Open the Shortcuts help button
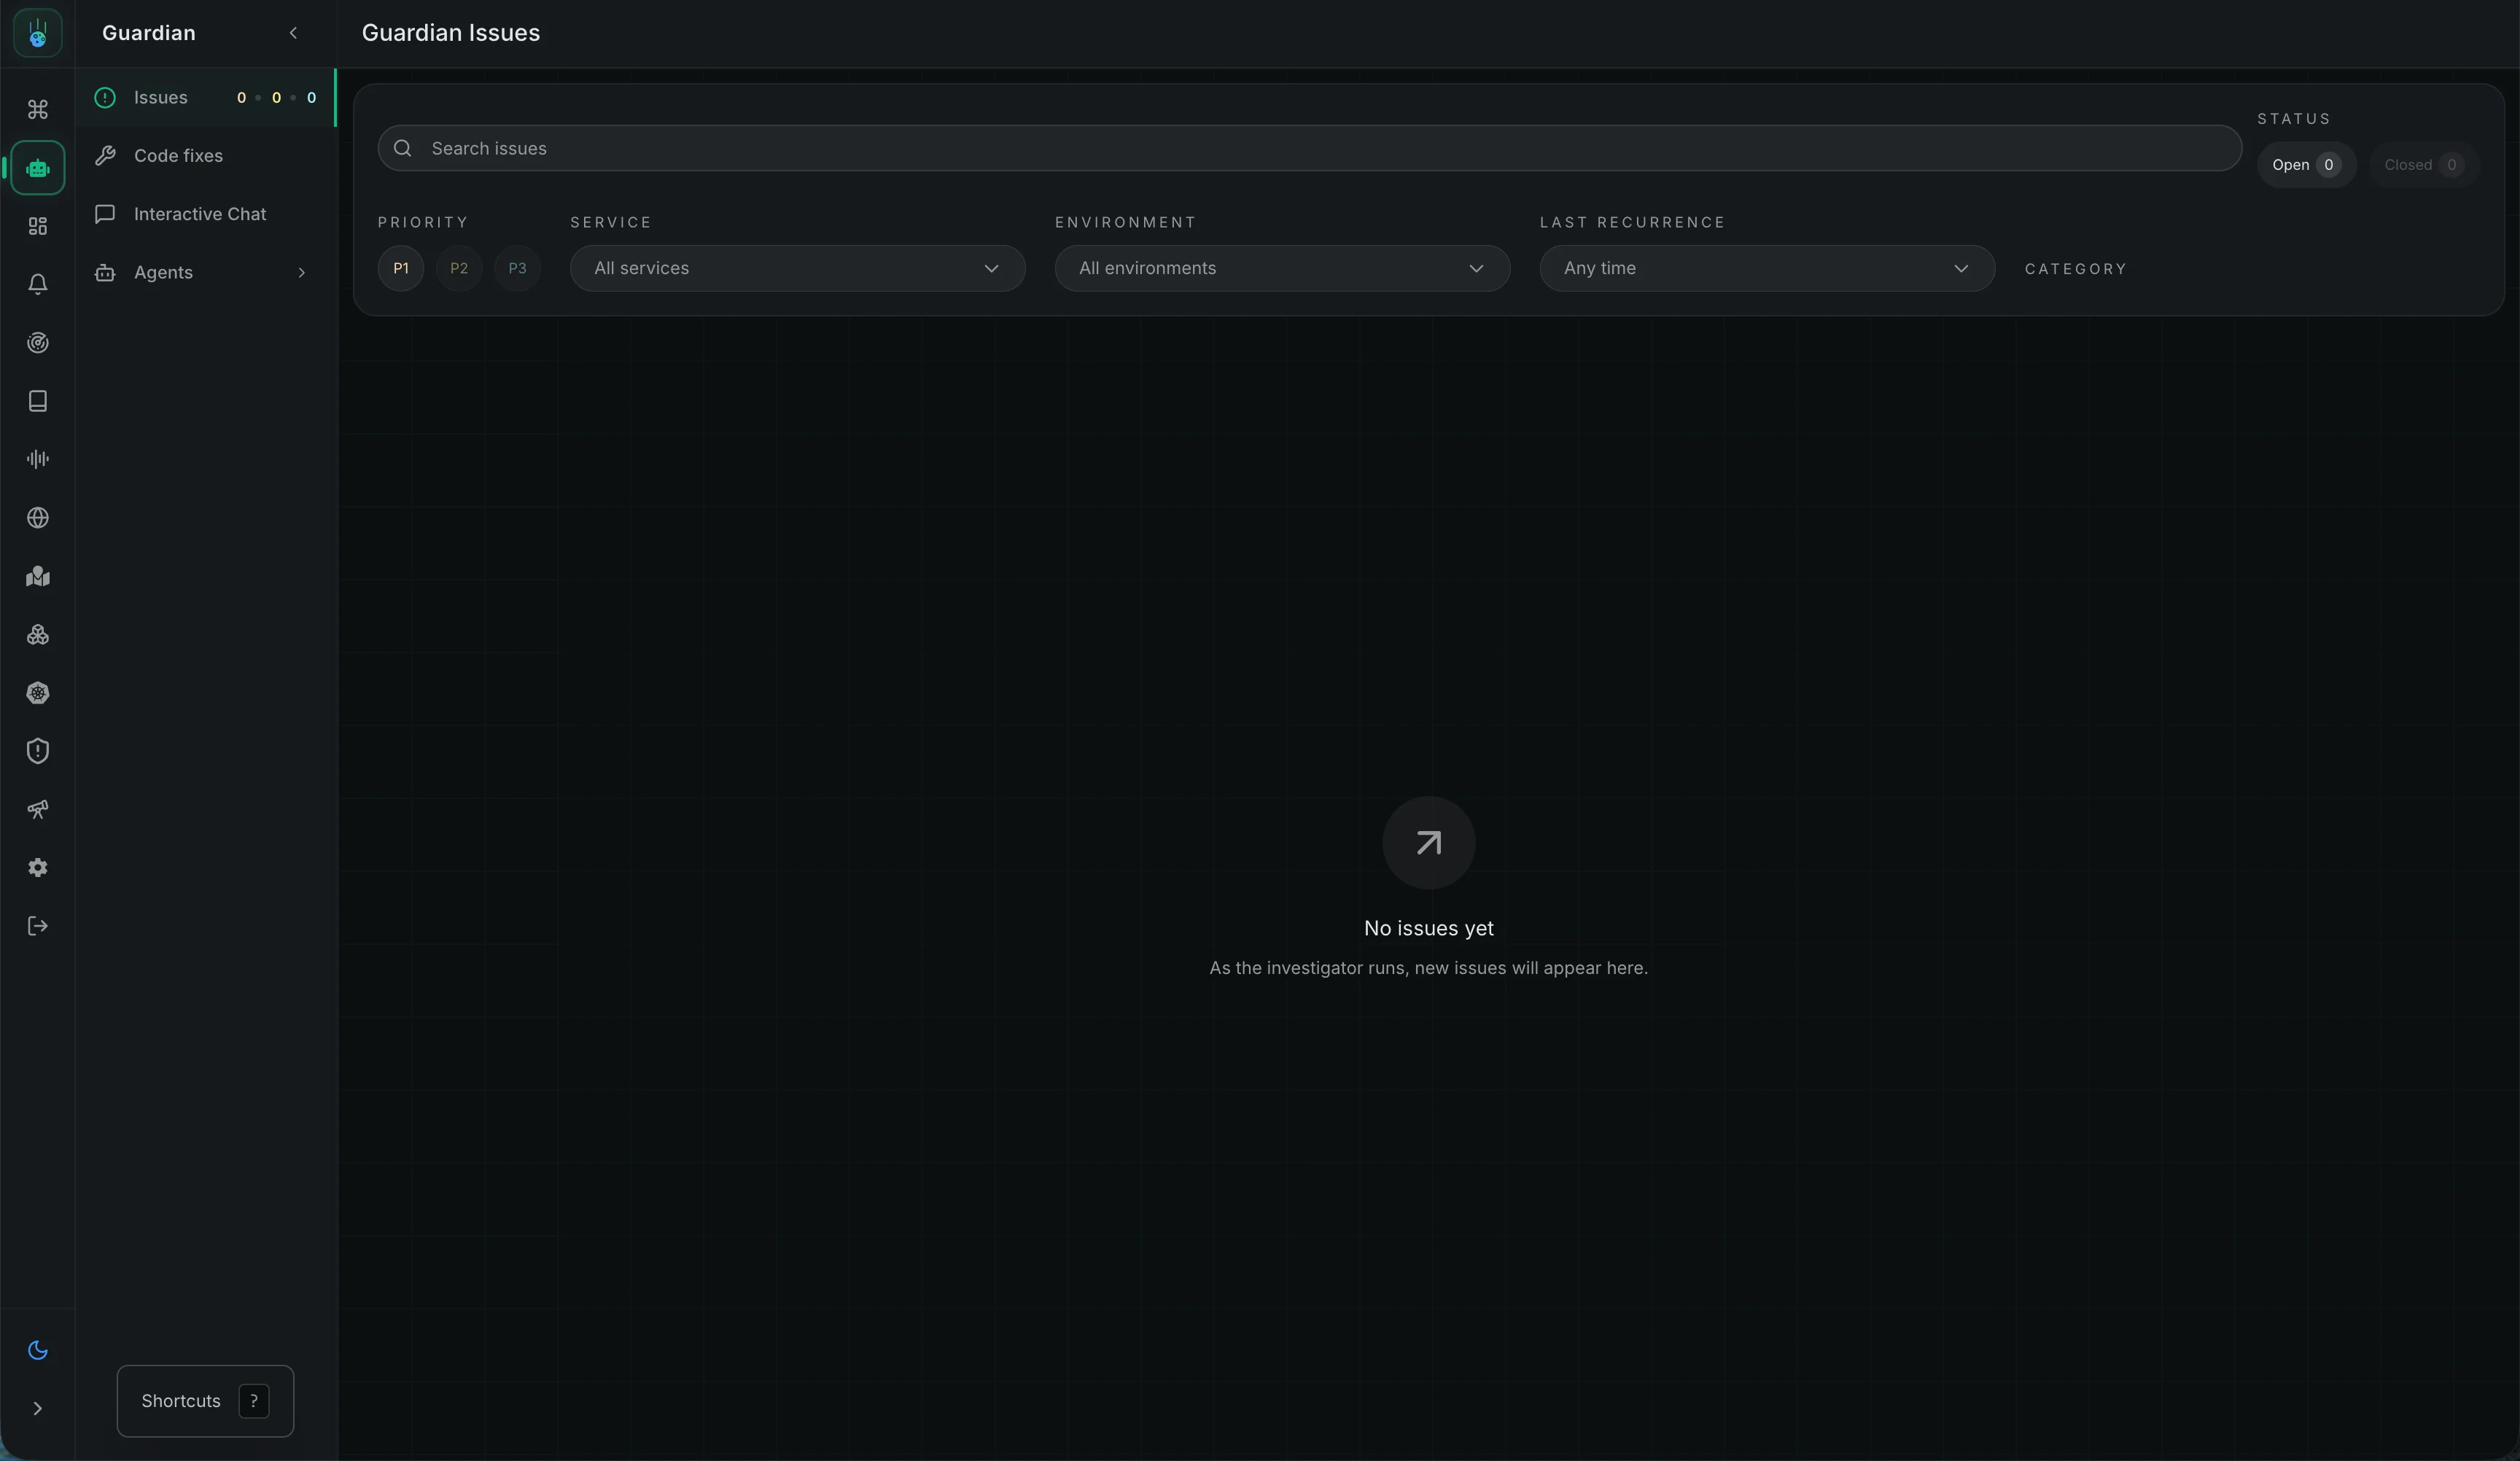The height and width of the screenshot is (1461, 2520). (205, 1401)
